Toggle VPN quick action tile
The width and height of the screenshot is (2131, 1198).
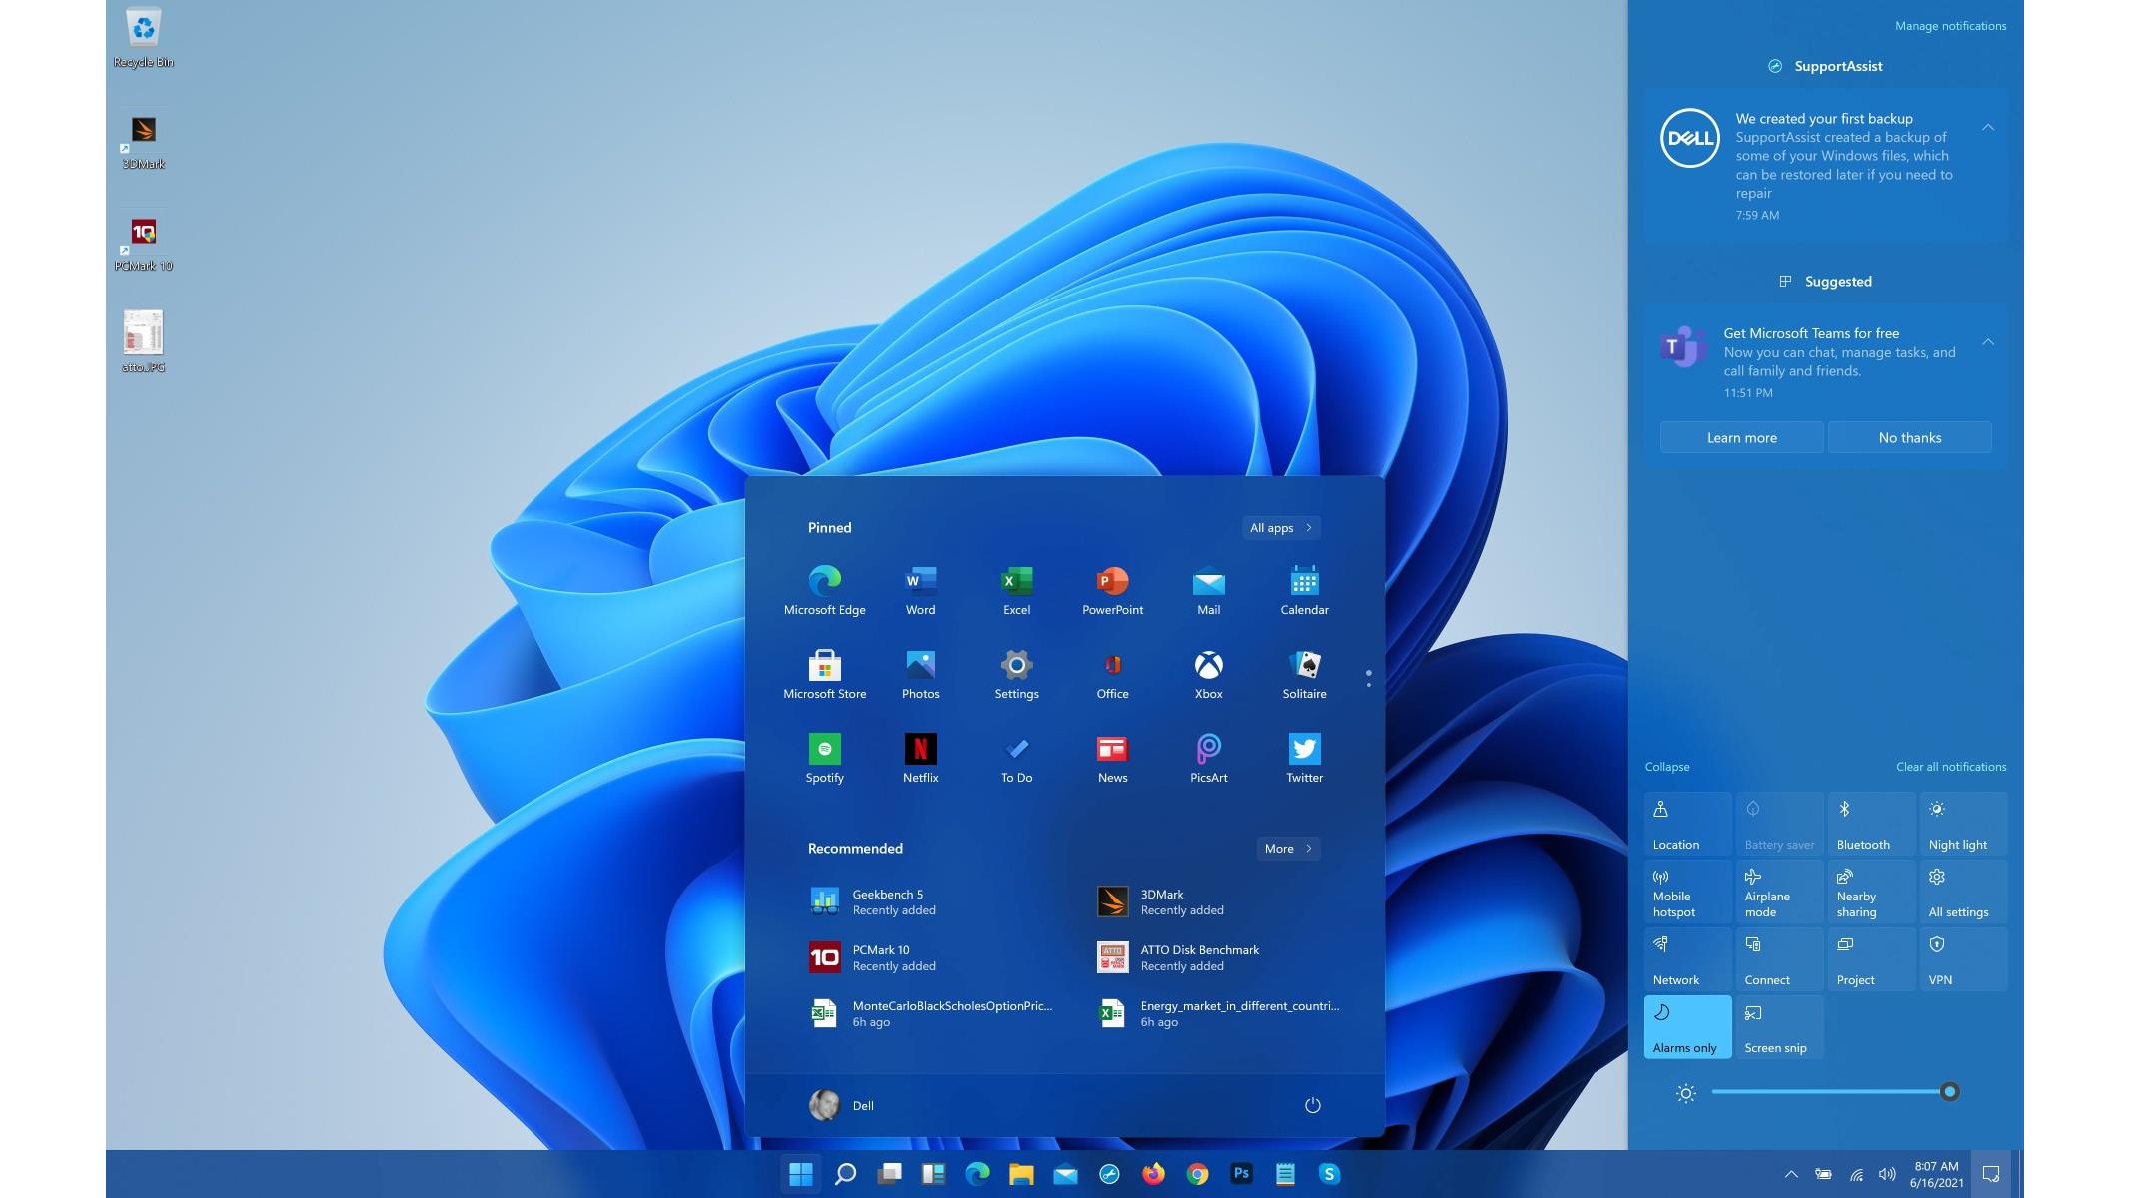[1963, 959]
